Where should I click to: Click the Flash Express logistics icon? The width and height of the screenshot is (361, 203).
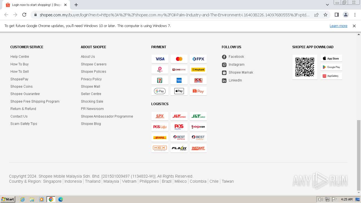(x=179, y=148)
